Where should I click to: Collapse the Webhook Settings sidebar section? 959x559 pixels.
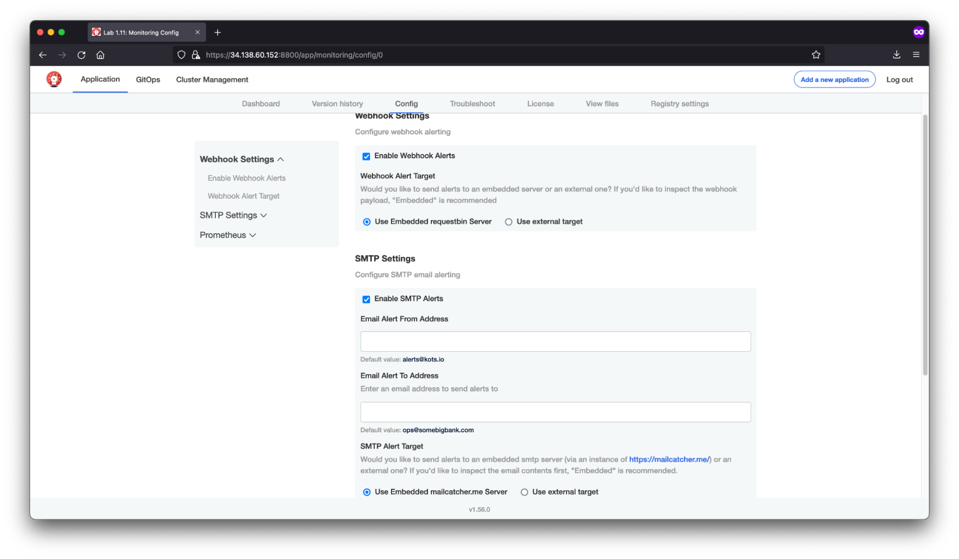(281, 159)
